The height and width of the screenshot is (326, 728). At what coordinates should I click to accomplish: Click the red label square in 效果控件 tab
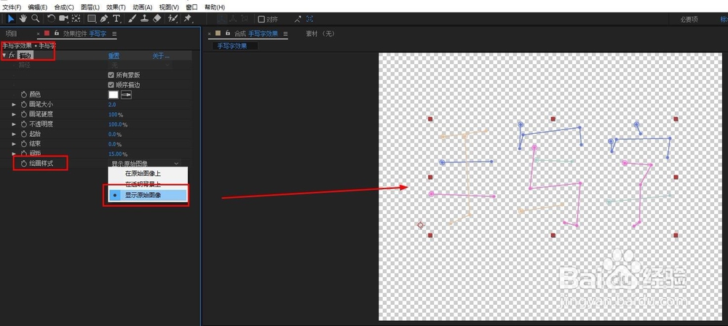point(47,33)
